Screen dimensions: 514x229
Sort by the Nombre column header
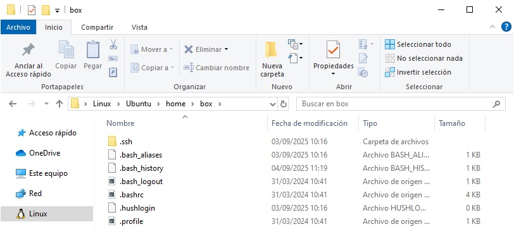coord(120,123)
